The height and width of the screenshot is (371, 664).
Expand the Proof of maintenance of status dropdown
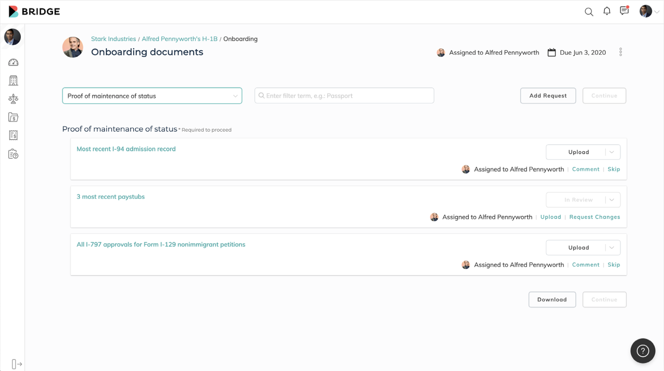coord(152,96)
